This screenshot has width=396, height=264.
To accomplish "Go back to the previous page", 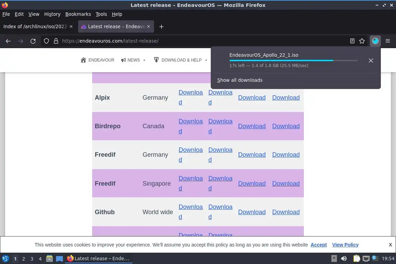I will click(8, 41).
